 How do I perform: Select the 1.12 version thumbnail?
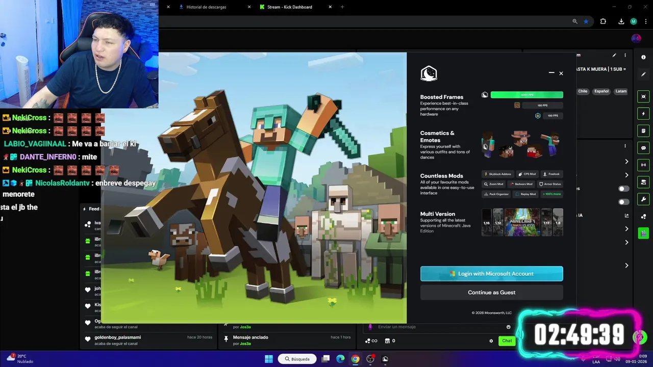[x=498, y=222]
